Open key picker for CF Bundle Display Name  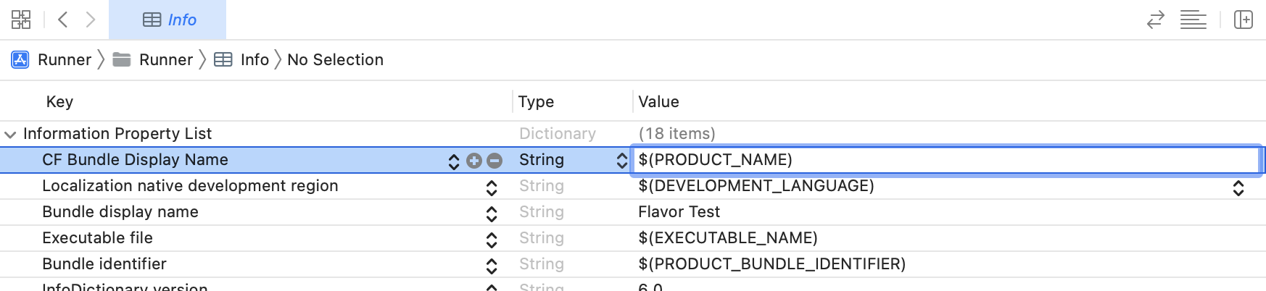point(454,161)
